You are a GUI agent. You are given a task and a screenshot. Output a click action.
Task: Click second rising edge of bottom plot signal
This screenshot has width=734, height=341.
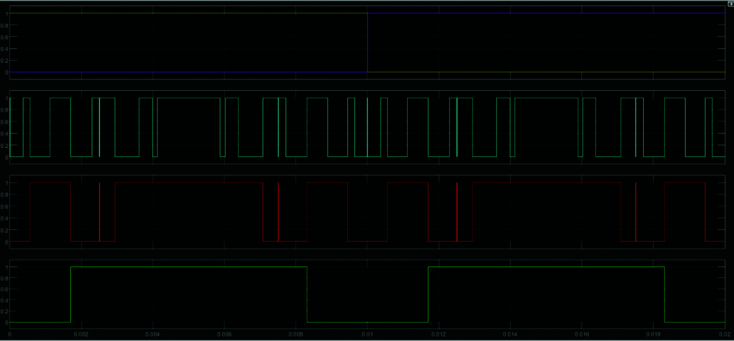click(x=428, y=294)
